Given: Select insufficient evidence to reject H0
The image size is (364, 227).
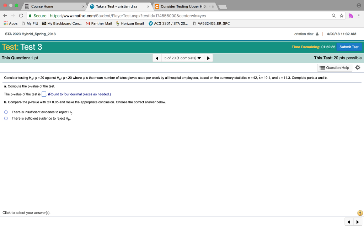Looking at the screenshot, I should (6, 112).
